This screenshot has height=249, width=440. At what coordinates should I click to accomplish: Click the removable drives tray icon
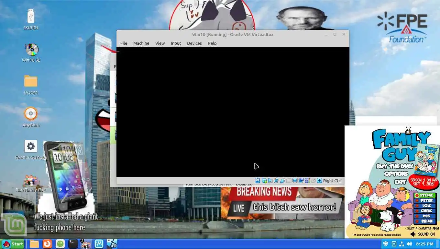(394, 244)
